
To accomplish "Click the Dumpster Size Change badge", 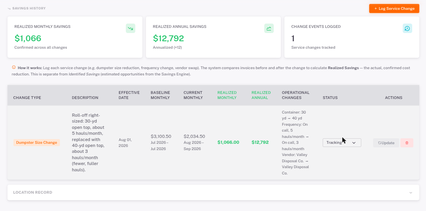I will [x=37, y=143].
